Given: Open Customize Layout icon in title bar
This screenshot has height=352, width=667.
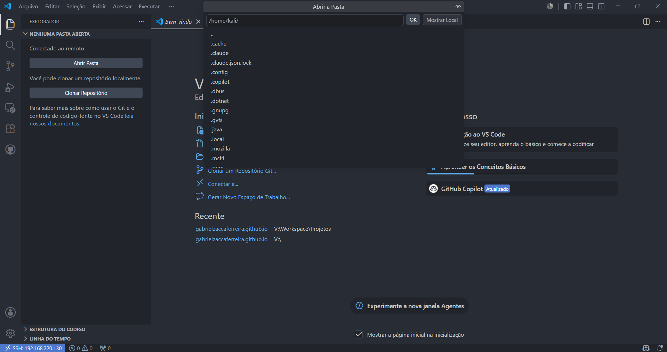Looking at the screenshot, I should pos(579,6).
